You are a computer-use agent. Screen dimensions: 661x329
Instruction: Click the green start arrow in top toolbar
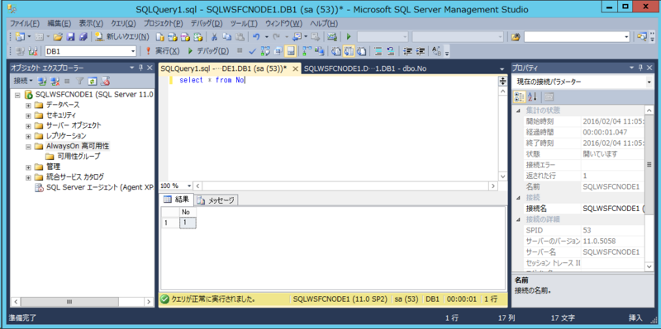point(349,37)
